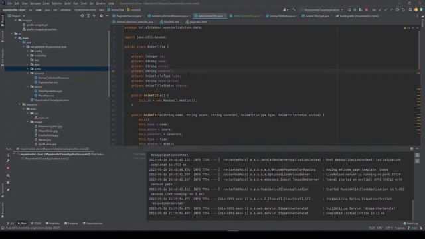425x239 pixels.
Task: Open the Help menu
Action: 111,3
